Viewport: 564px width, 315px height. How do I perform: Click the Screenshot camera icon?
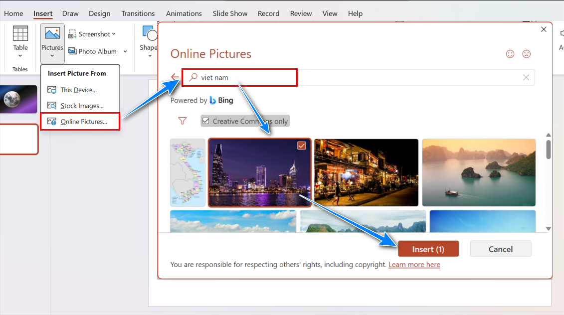72,34
